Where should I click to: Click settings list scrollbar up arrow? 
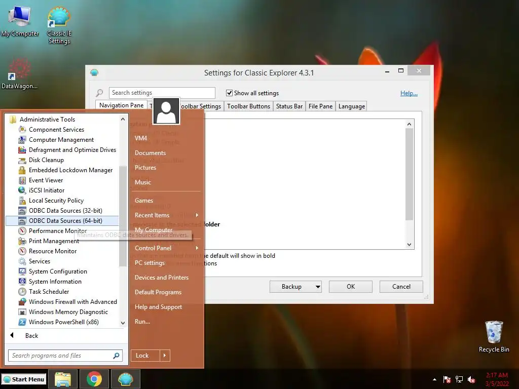409,124
